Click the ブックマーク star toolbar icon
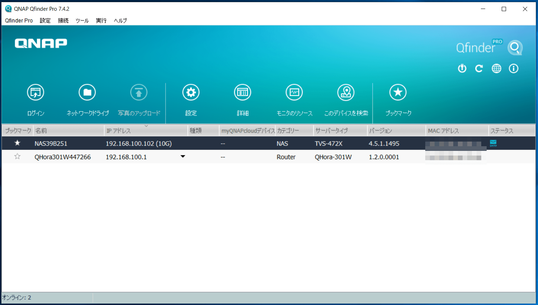The image size is (538, 305). (x=398, y=92)
